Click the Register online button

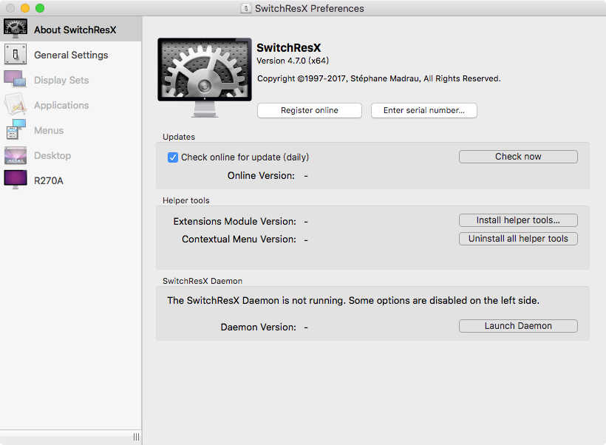(310, 111)
